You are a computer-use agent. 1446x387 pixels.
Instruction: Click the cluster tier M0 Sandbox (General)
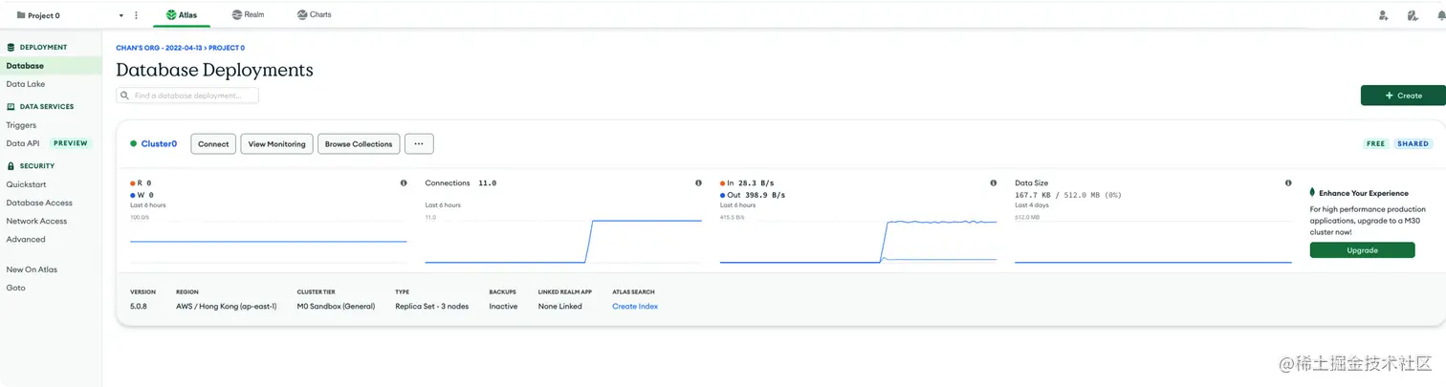[336, 307]
